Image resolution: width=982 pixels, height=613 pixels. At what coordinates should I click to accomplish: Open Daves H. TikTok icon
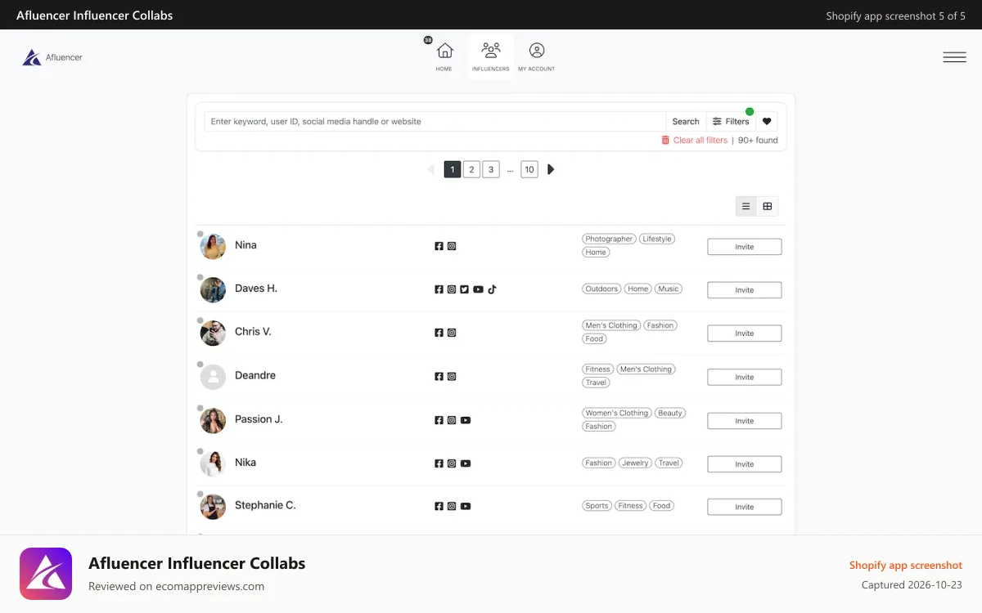point(492,289)
